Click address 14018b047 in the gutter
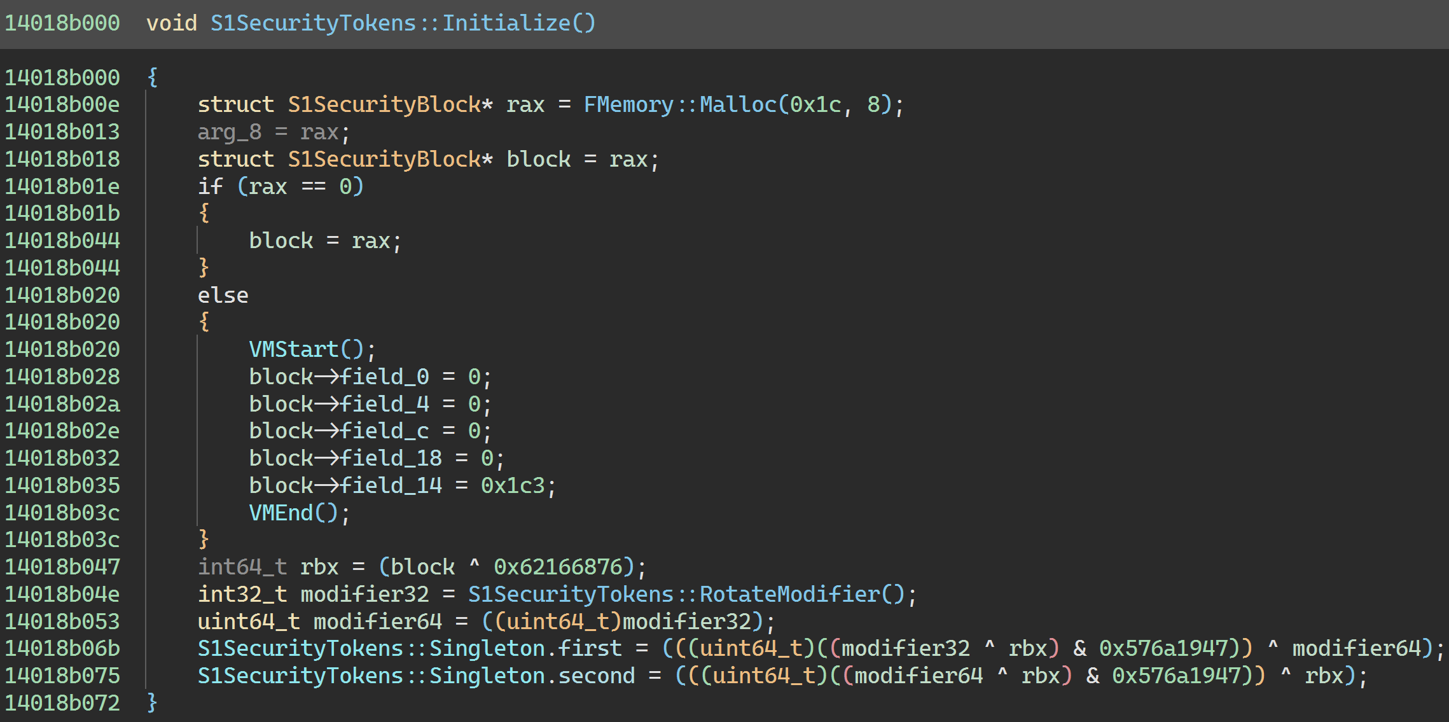Viewport: 1449px width, 722px height. tap(62, 567)
